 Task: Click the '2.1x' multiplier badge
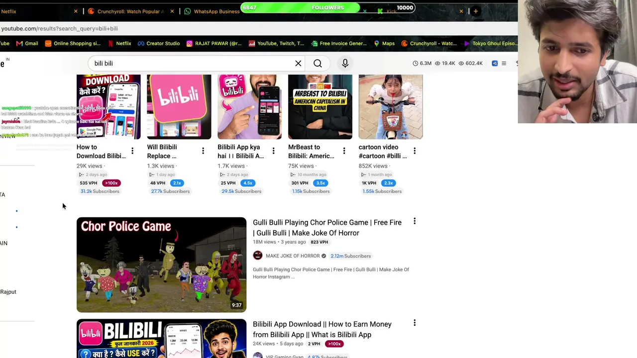tap(177, 183)
